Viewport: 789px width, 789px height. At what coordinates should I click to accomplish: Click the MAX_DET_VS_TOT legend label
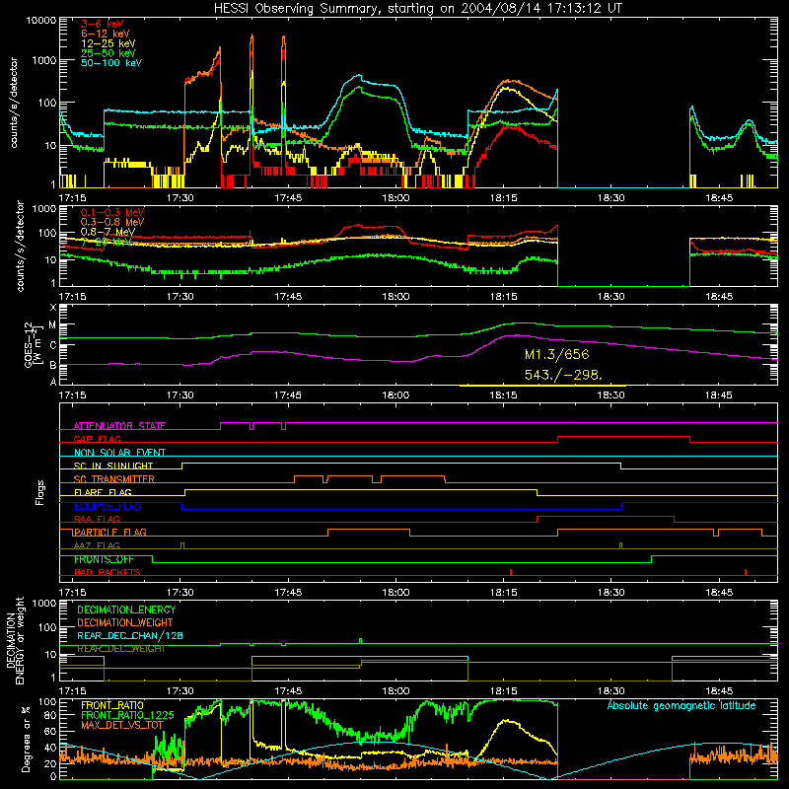pos(121,725)
